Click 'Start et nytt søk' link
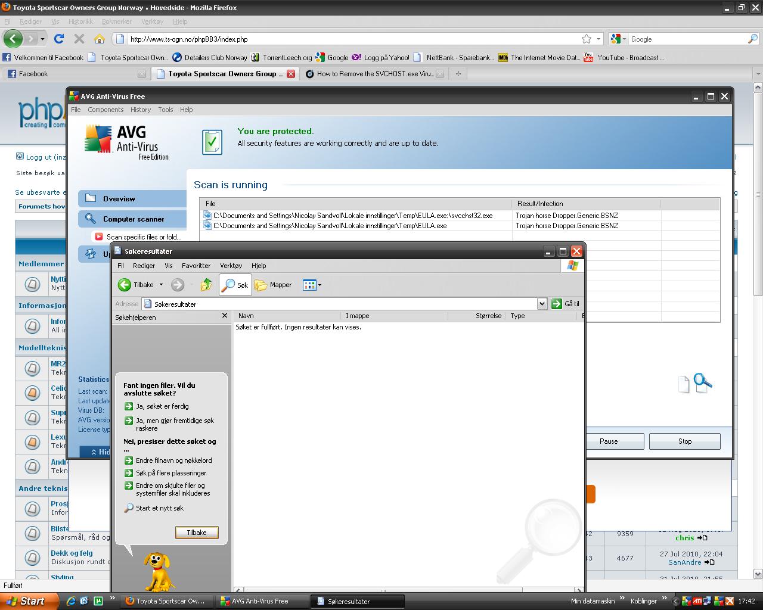The width and height of the screenshot is (763, 610). click(159, 508)
